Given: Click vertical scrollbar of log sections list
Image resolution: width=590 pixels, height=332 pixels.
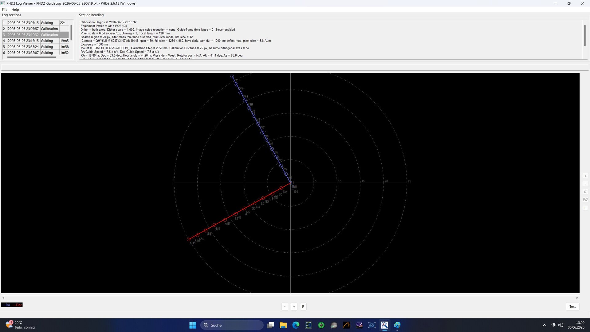Looking at the screenshot, I should click(71, 32).
